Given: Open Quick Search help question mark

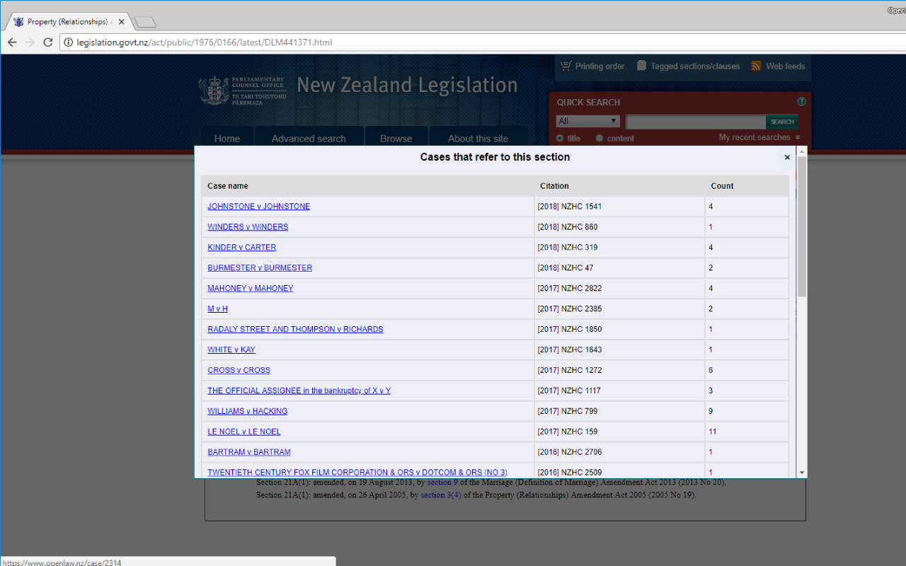Looking at the screenshot, I should point(801,102).
